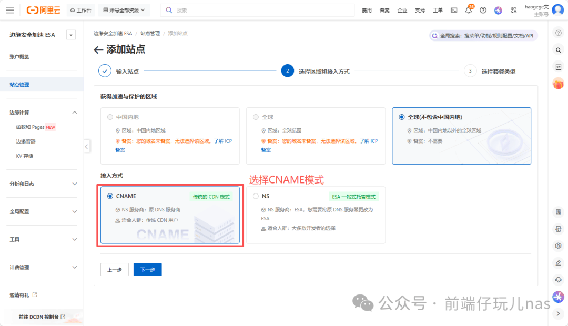
Task: Open 账号全部资源 dropdown
Action: click(124, 10)
